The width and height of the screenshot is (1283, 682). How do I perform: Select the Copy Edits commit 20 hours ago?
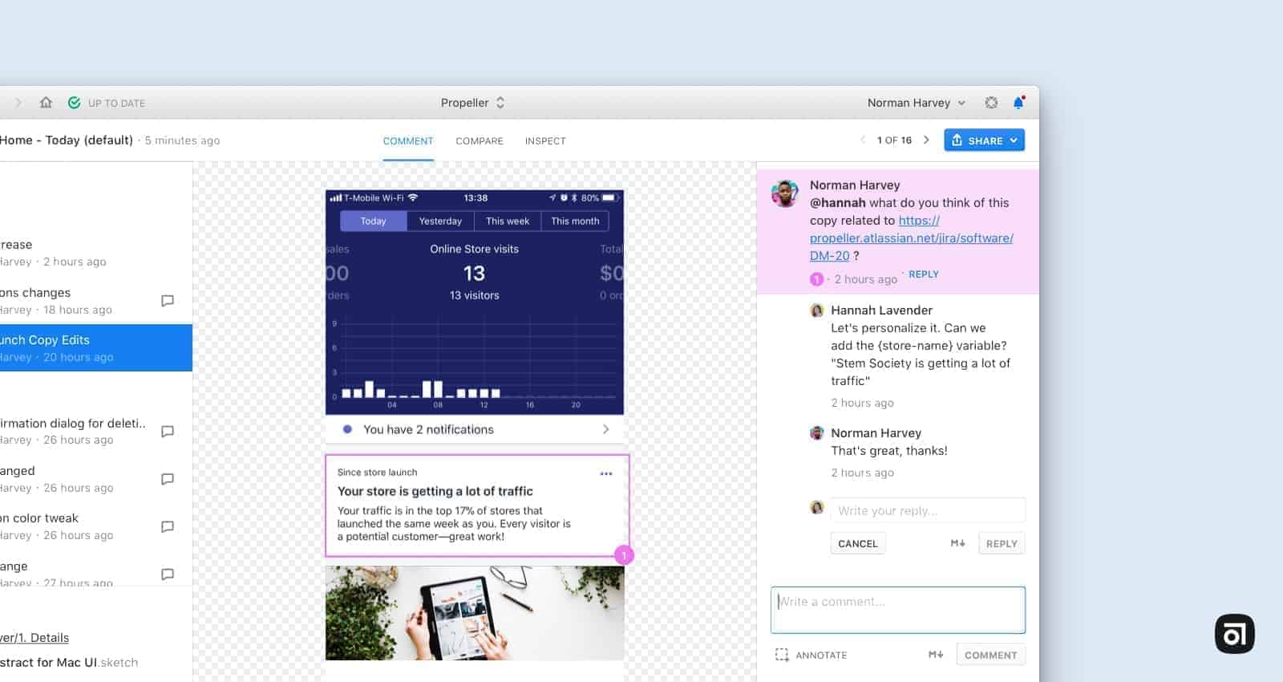click(x=96, y=347)
